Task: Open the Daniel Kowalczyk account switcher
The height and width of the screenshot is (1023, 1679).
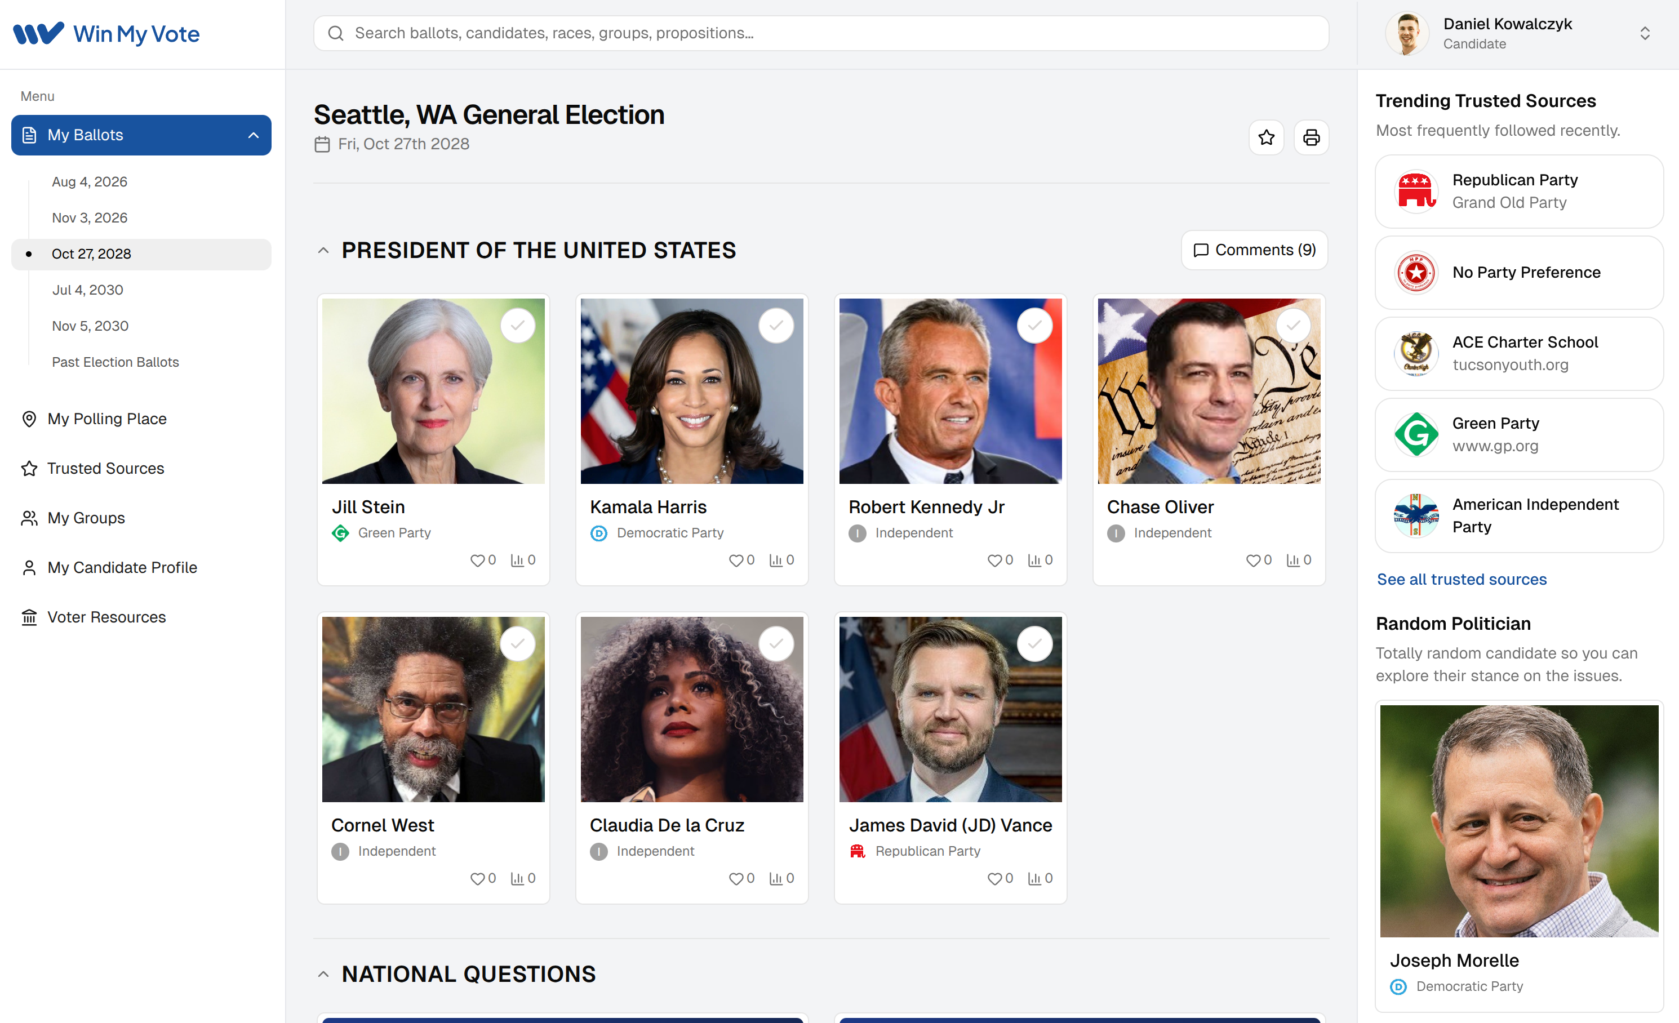Action: [x=1644, y=33]
